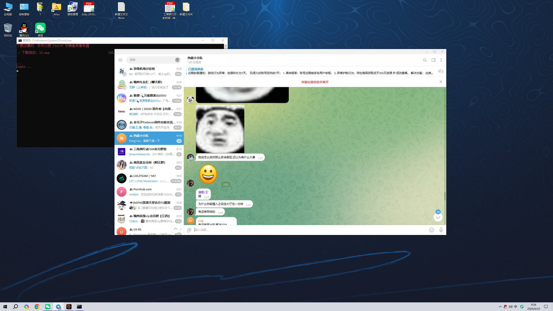Focus the 输入消息 message input
This screenshot has width=553, height=311.
(x=309, y=230)
